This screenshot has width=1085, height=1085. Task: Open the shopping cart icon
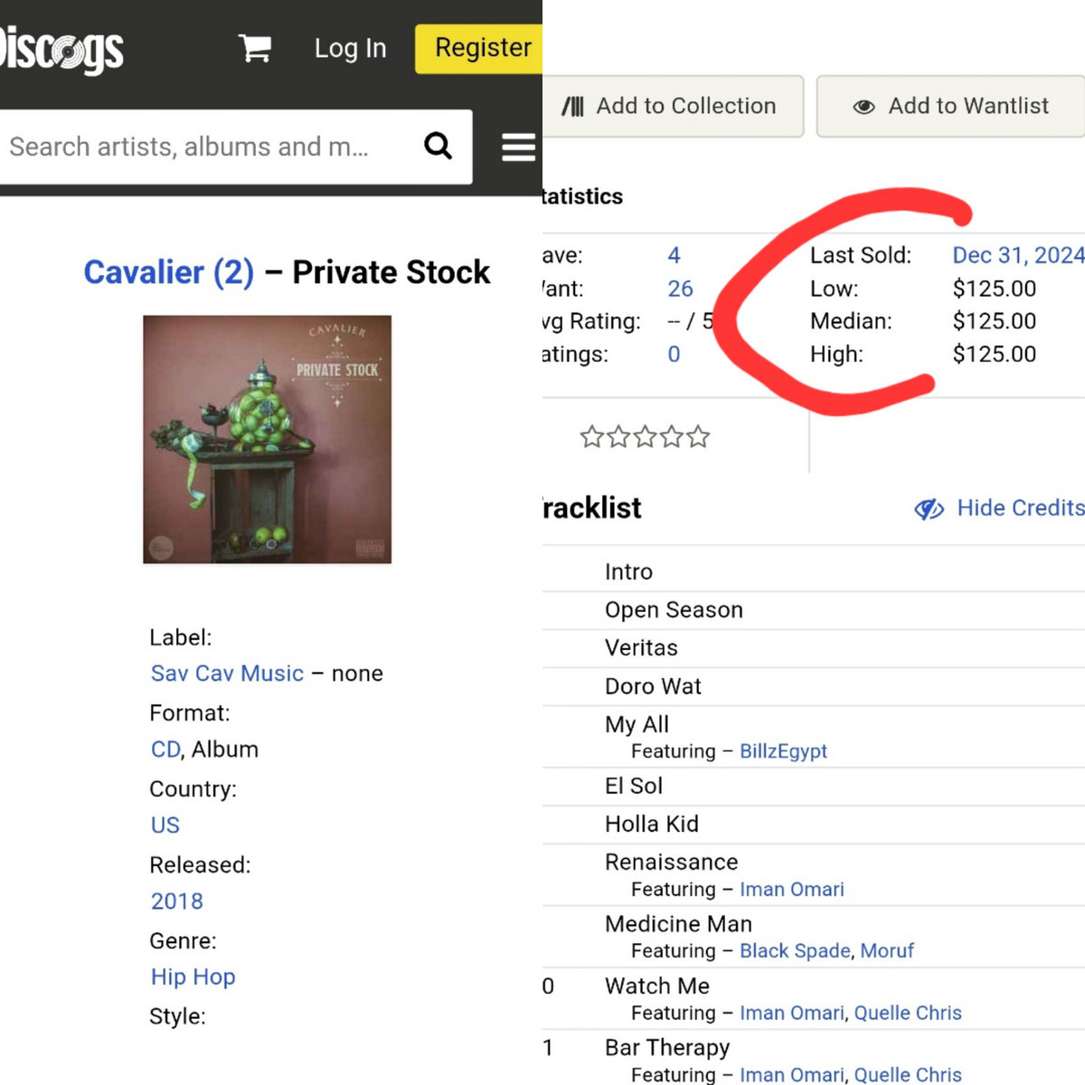254,48
